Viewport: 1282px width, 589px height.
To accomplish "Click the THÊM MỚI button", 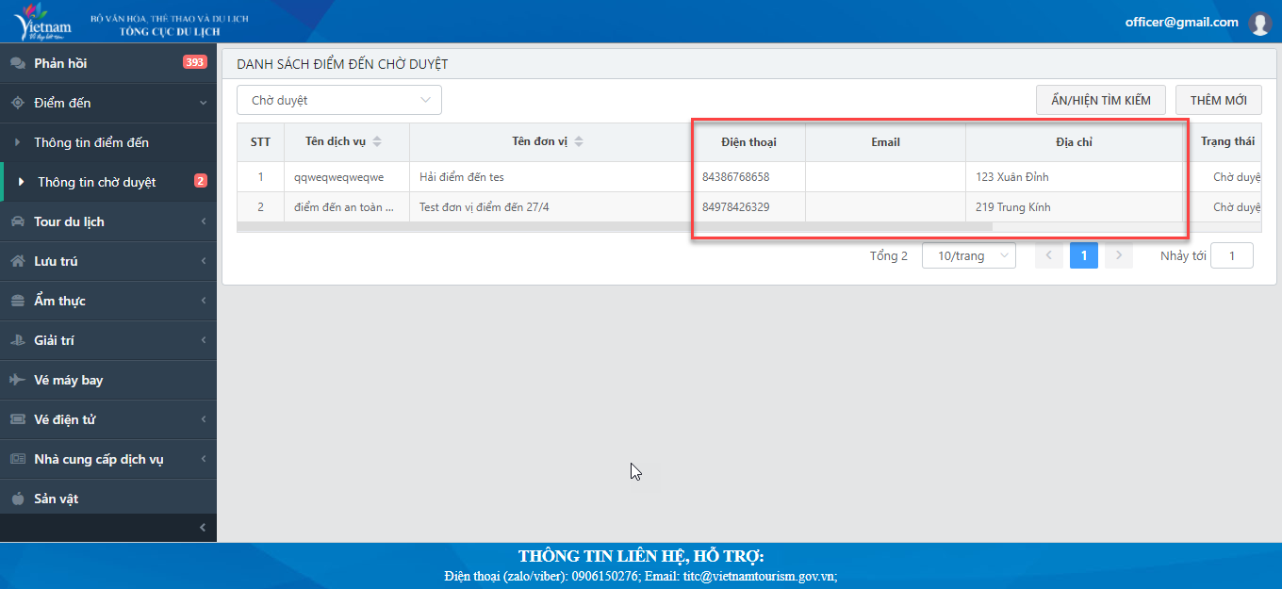I will point(1218,100).
